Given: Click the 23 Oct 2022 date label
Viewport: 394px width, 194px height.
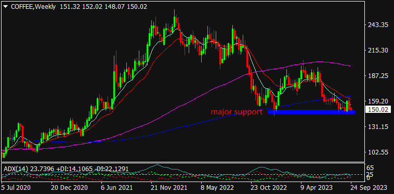Looking at the screenshot, I should tap(268, 188).
